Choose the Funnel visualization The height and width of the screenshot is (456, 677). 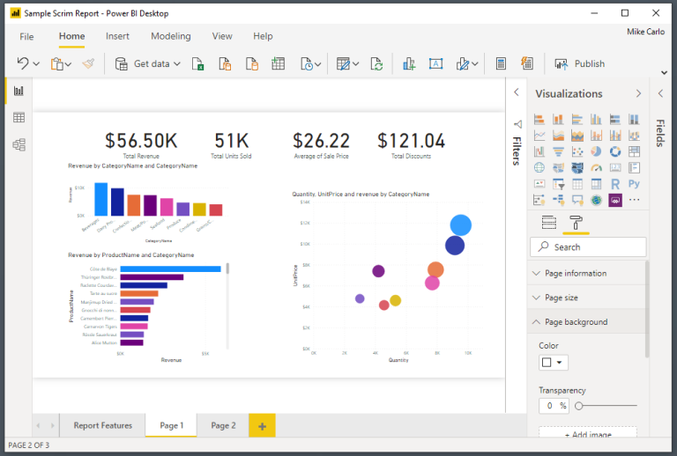(558, 151)
